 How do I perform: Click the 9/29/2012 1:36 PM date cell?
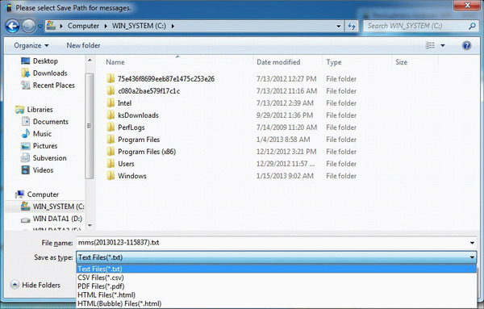(x=285, y=115)
